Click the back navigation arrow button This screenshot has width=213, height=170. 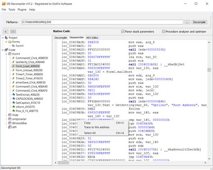pos(5,32)
